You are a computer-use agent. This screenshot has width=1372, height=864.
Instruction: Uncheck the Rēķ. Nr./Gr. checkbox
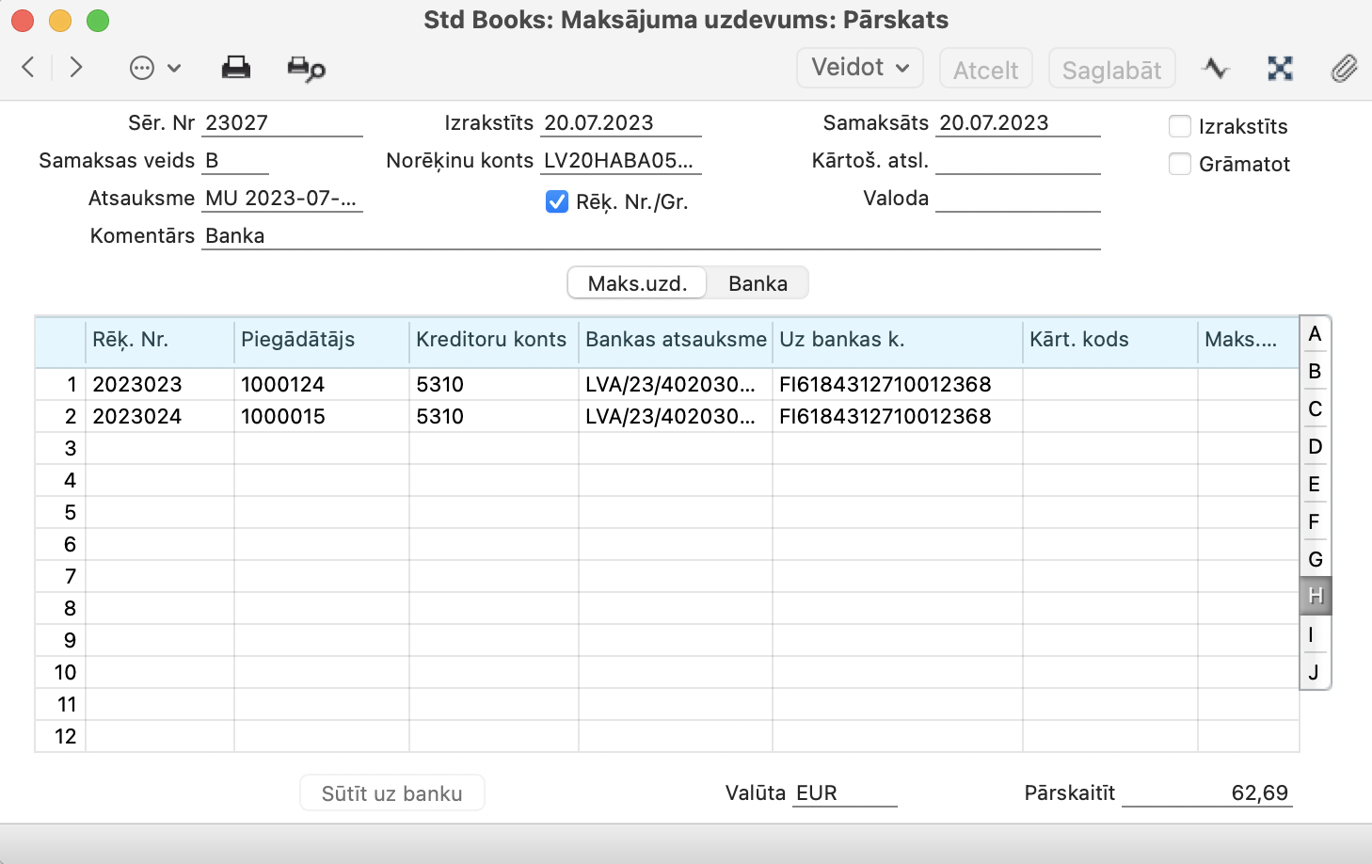pyautogui.click(x=557, y=201)
